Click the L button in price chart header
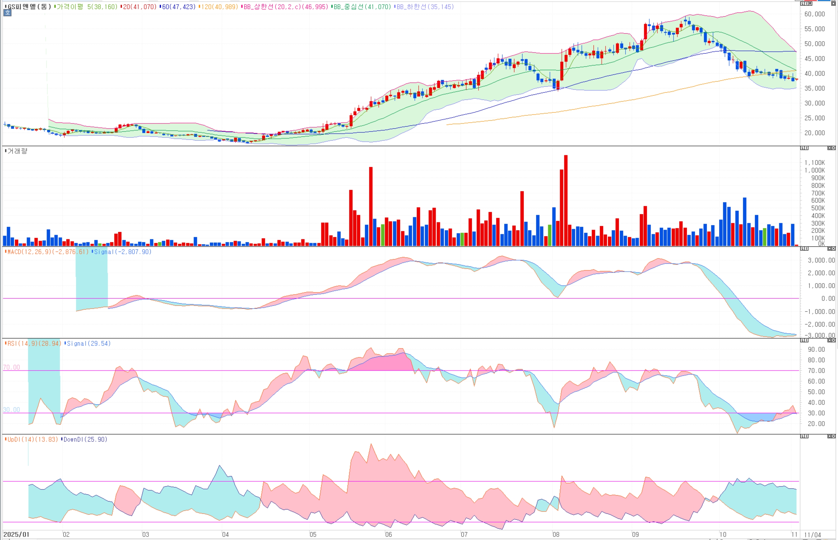 (803, 3)
